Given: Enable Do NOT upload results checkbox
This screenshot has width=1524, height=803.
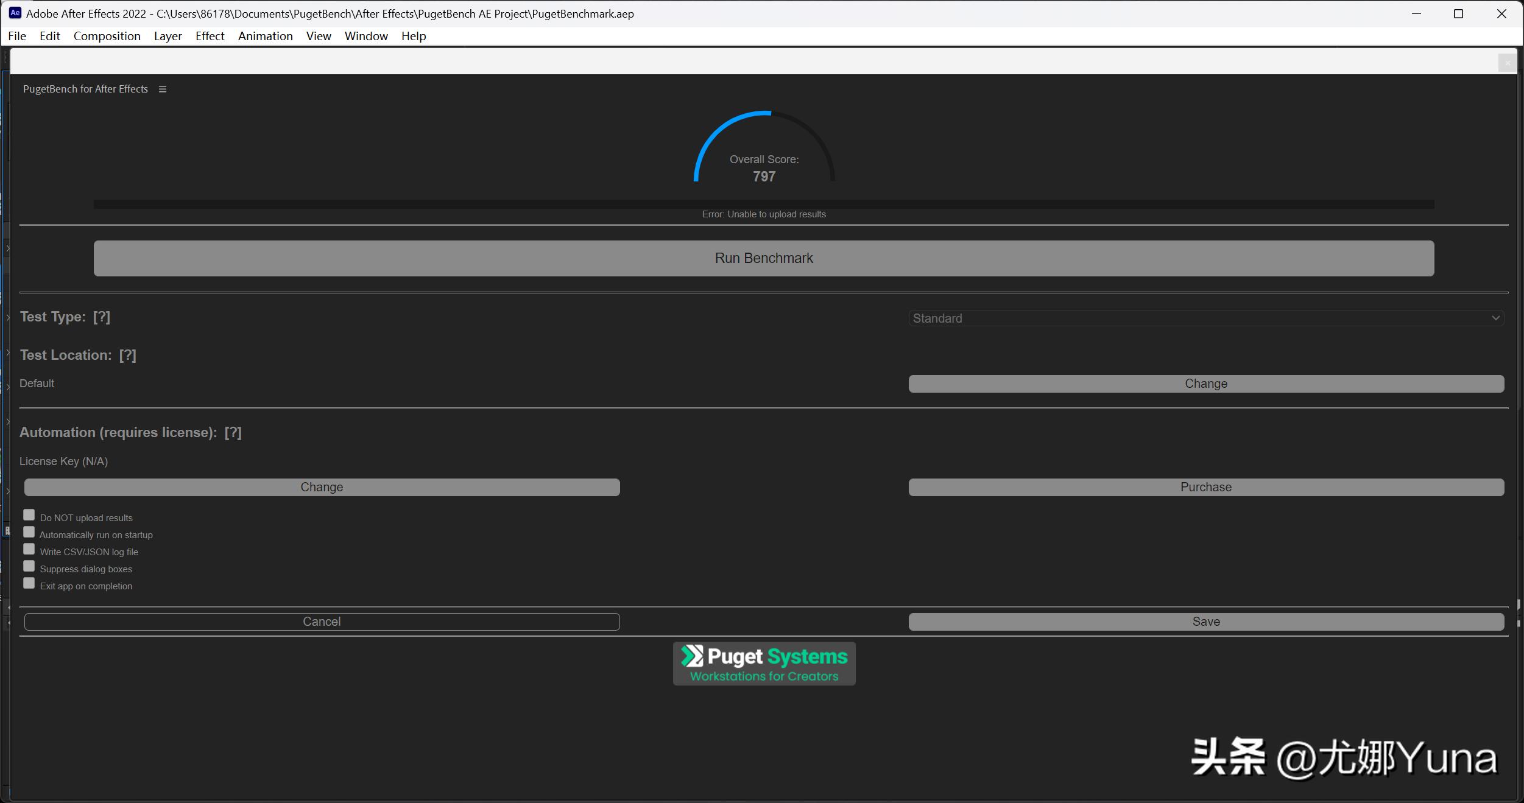Looking at the screenshot, I should pos(29,515).
